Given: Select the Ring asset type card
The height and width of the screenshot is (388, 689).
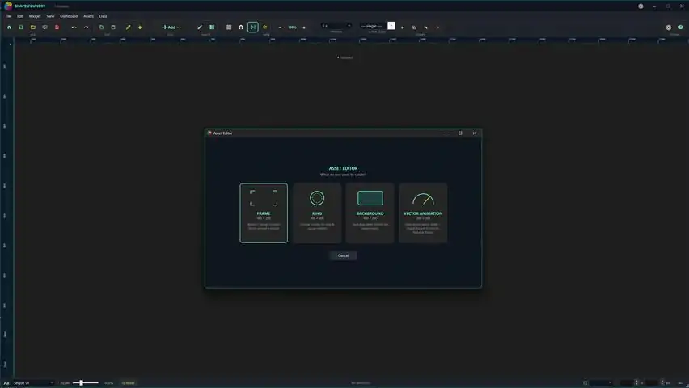Looking at the screenshot, I should click(317, 213).
